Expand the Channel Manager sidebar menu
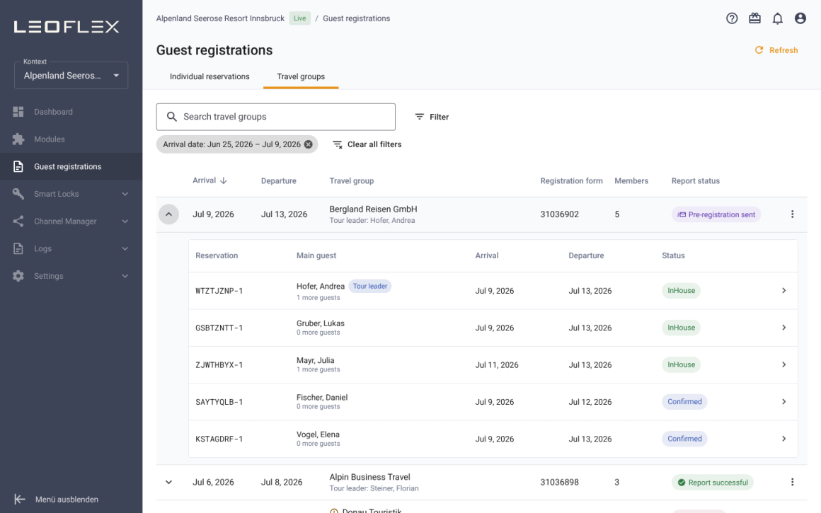Image resolution: width=821 pixels, height=513 pixels. point(71,221)
